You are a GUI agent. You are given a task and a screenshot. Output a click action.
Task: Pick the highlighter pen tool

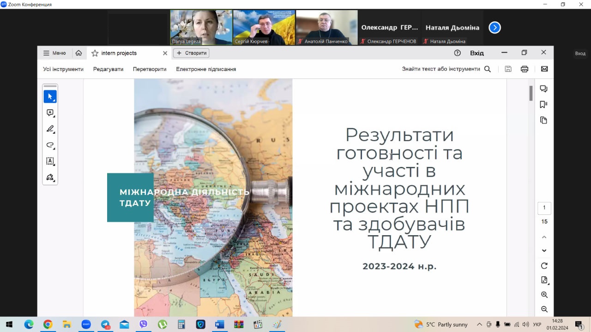point(50,129)
